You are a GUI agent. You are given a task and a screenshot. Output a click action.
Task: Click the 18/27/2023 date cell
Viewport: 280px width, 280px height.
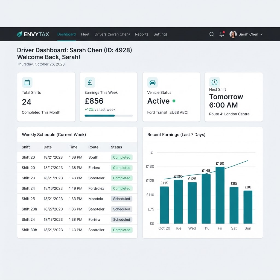click(x=53, y=209)
